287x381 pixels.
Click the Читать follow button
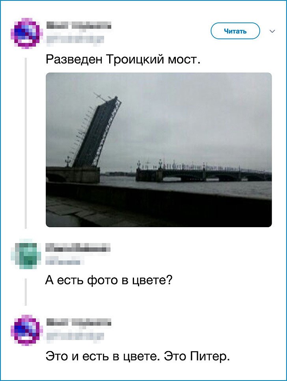coord(235,31)
